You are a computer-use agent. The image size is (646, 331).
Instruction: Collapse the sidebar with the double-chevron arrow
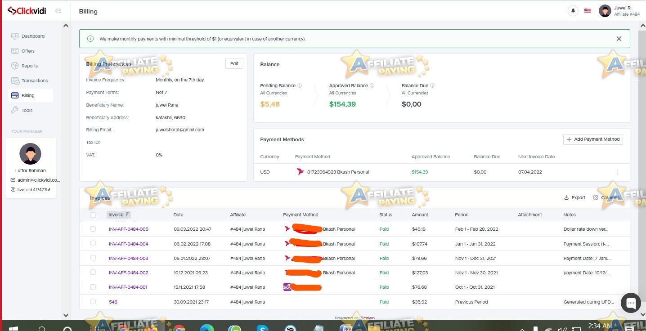pyautogui.click(x=58, y=10)
